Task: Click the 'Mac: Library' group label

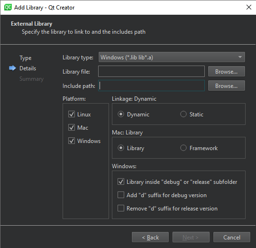Action: [x=128, y=133]
